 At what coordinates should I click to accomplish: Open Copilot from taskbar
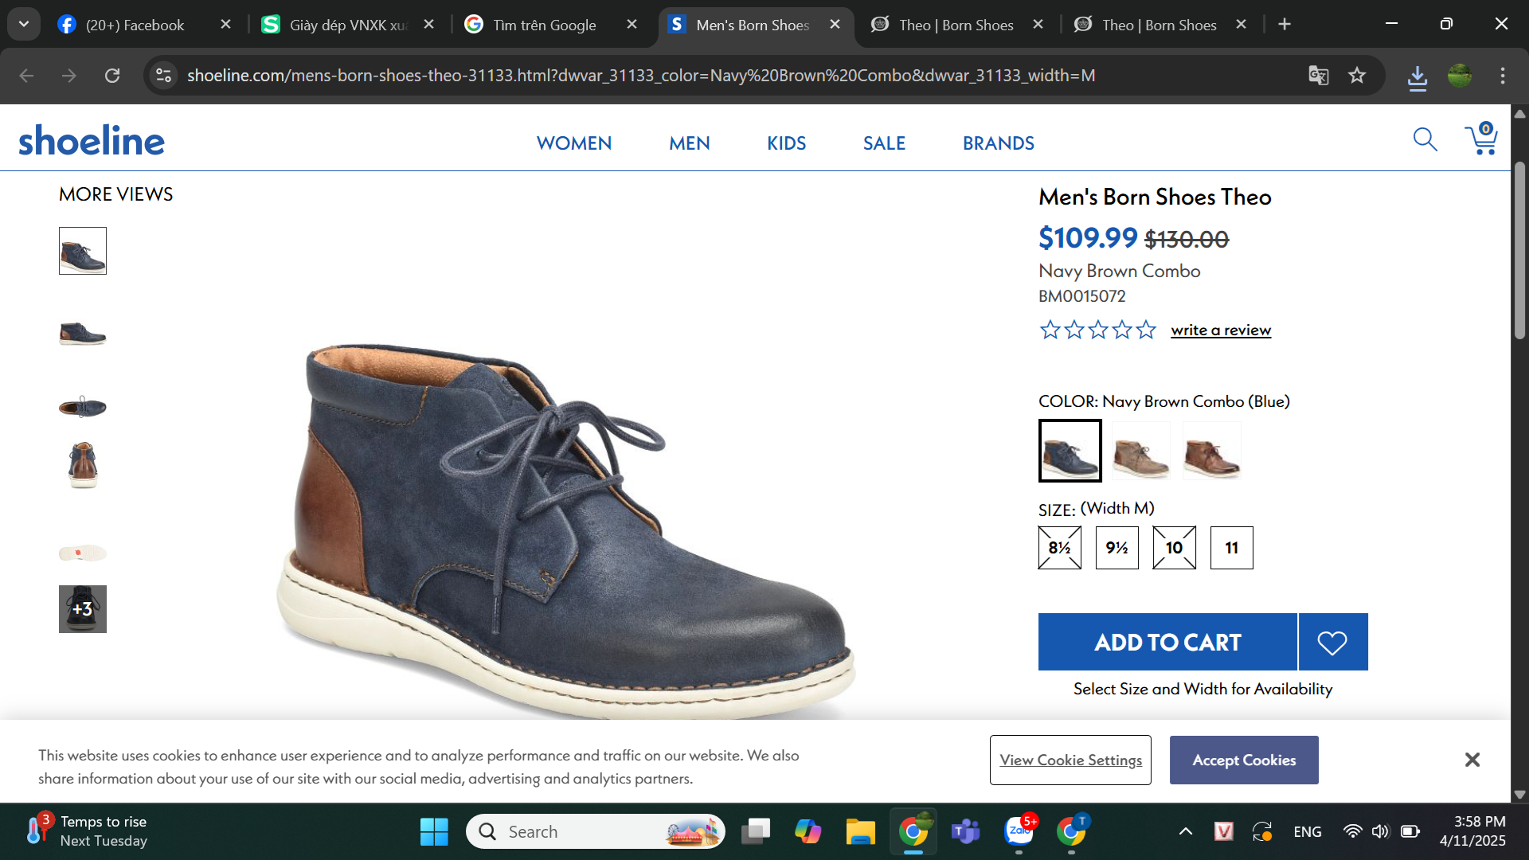click(x=808, y=832)
